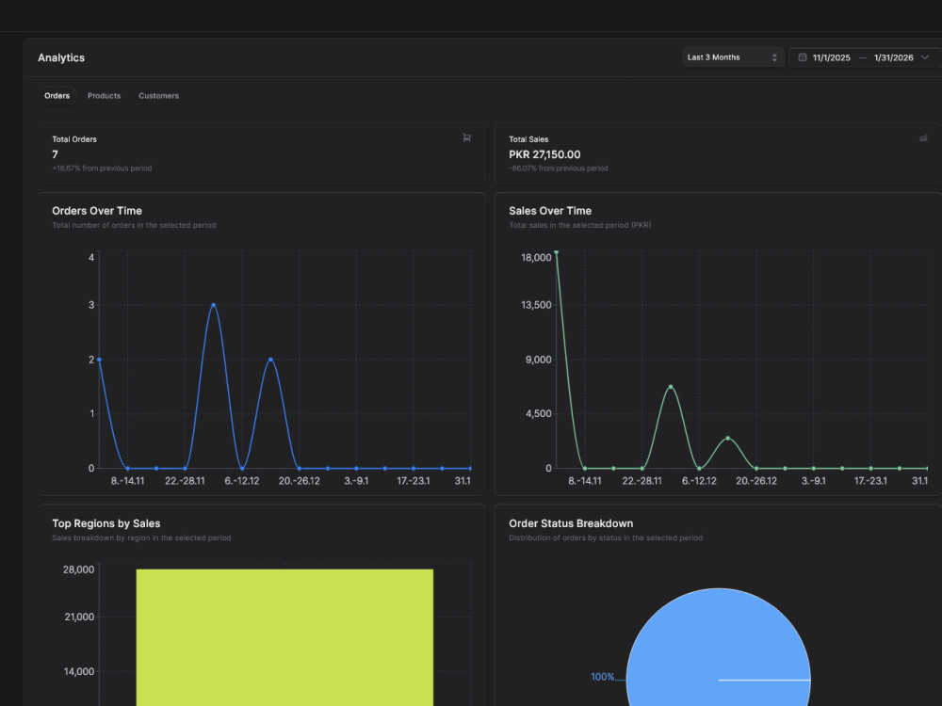
Task: Select the start date 11/1/2025
Action: coord(832,57)
